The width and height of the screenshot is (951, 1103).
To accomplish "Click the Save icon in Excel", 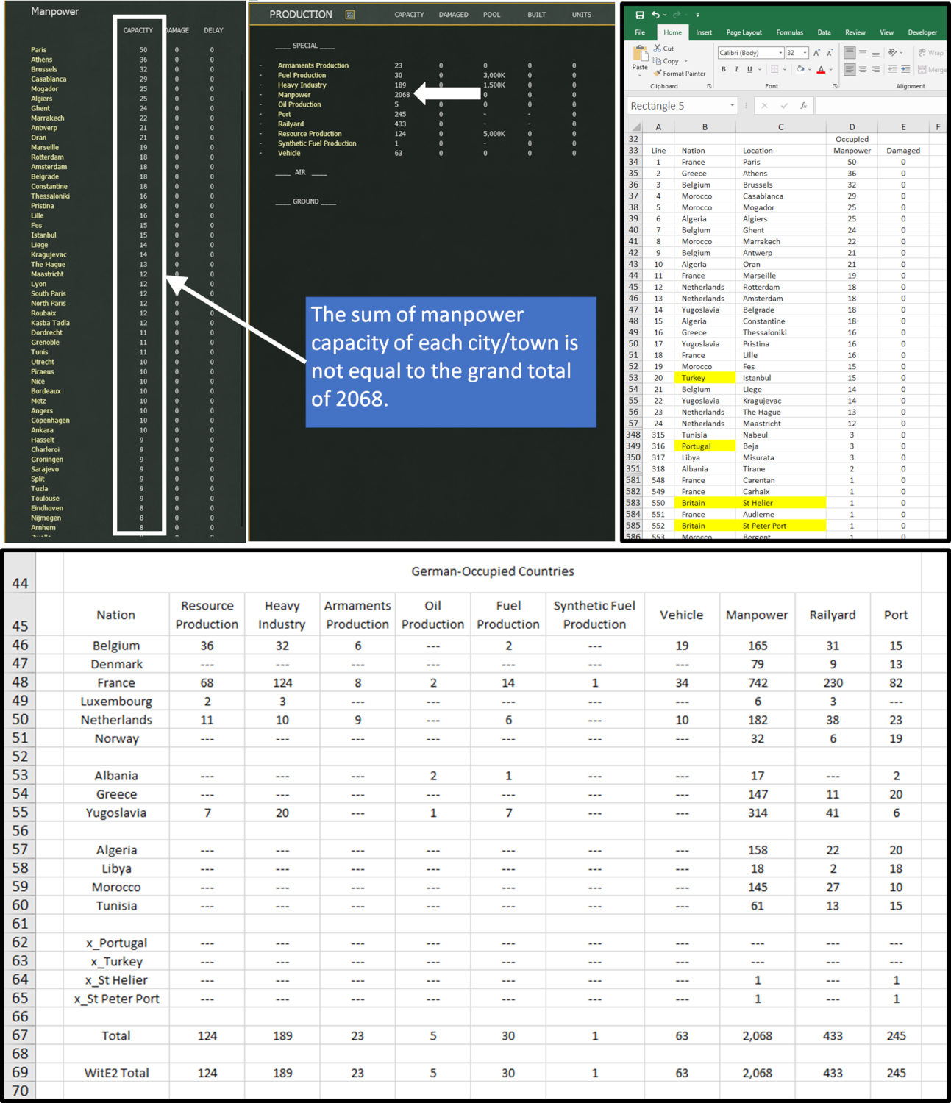I will coord(640,15).
